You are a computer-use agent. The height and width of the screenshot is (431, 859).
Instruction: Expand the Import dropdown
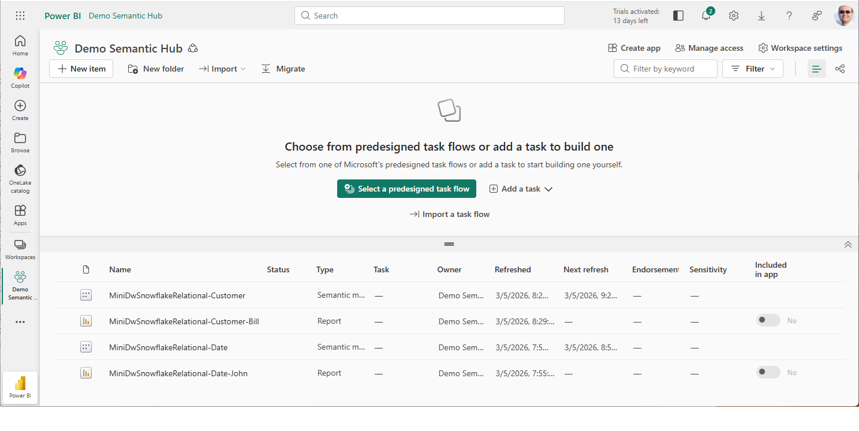point(223,69)
